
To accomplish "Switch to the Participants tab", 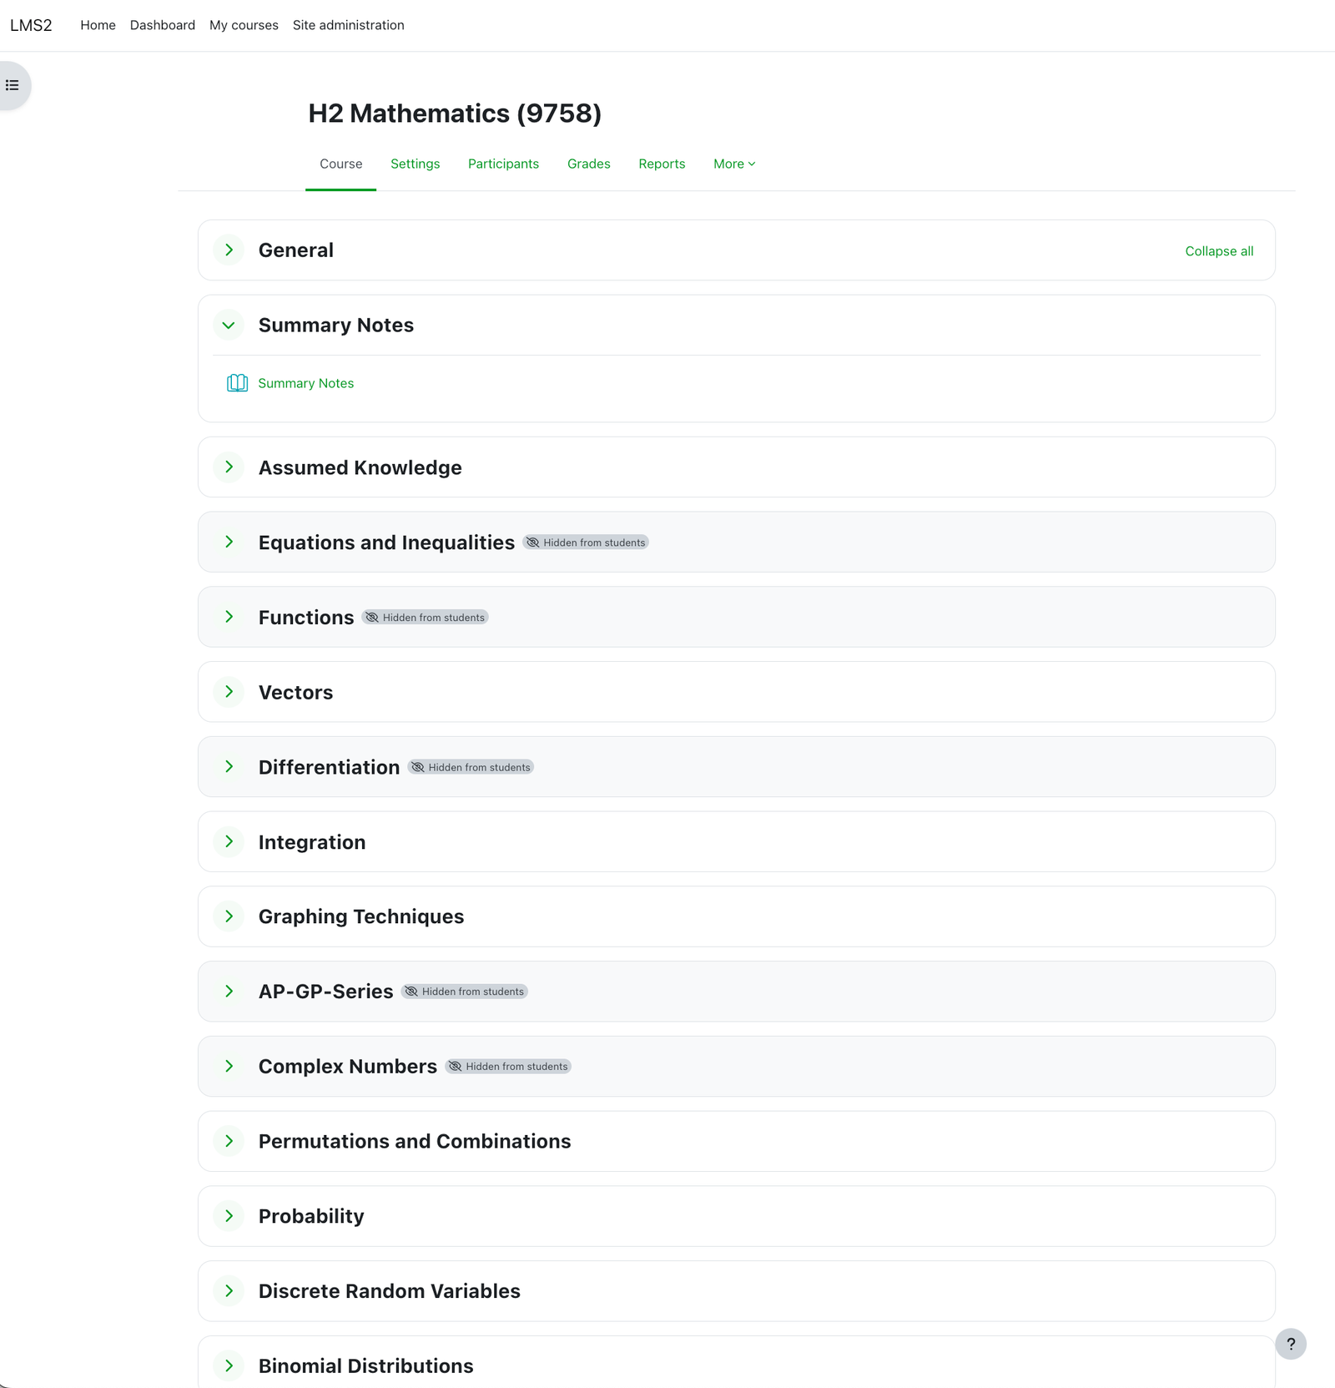I will click(x=503, y=164).
